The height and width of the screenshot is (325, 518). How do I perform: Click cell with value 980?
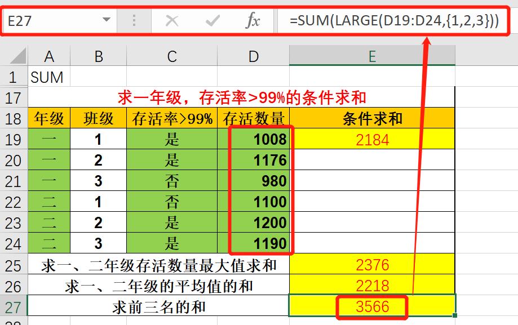click(x=254, y=181)
